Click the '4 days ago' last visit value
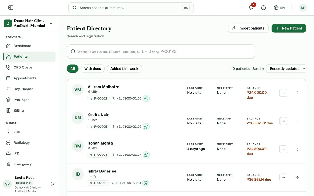The width and height of the screenshot is (314, 196). [196, 149]
